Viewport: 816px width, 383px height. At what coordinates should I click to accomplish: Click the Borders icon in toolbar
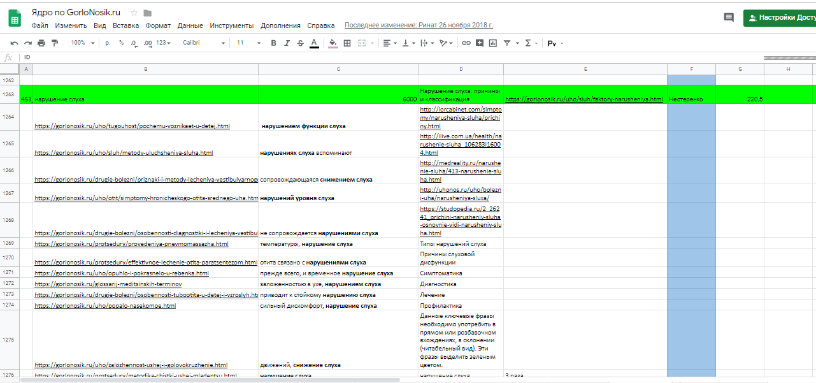pos(347,43)
